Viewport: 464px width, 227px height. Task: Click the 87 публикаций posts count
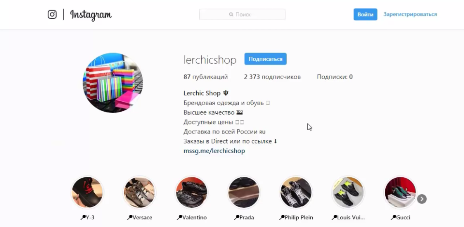pos(206,77)
